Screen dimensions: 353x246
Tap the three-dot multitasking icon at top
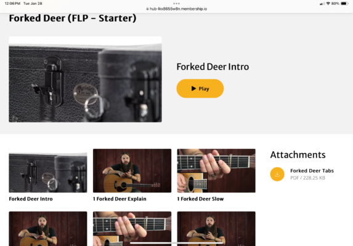tap(176, 3)
